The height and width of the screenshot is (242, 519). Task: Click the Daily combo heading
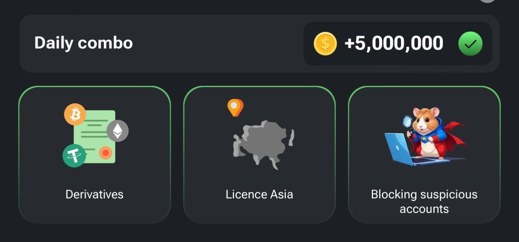tap(84, 43)
